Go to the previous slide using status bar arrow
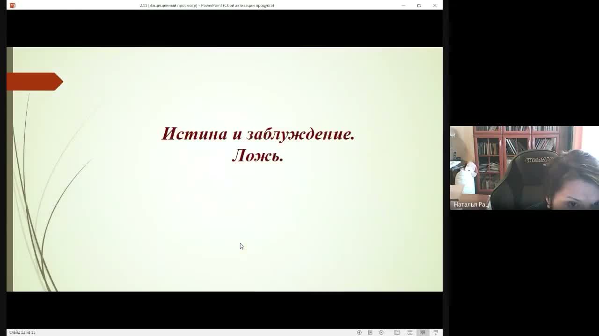Screen dimensions: 599x336 click(x=359, y=332)
